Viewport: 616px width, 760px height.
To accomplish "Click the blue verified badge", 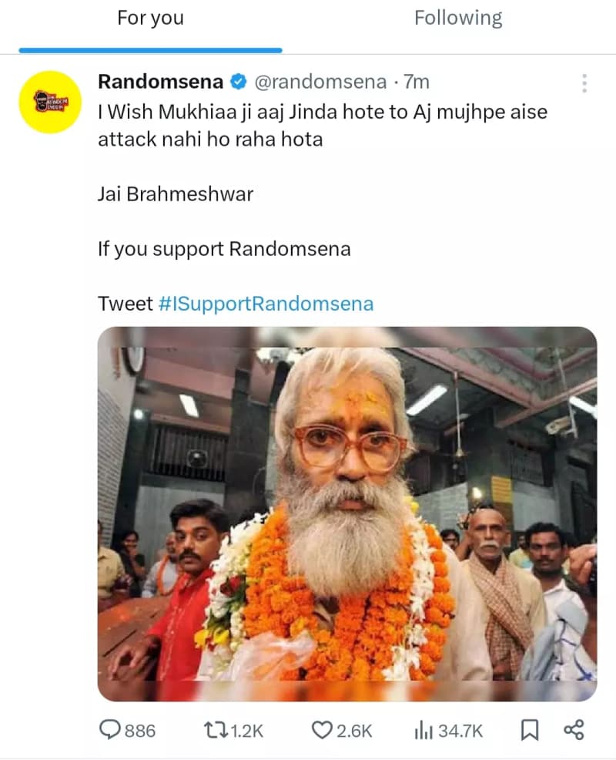I will click(239, 82).
